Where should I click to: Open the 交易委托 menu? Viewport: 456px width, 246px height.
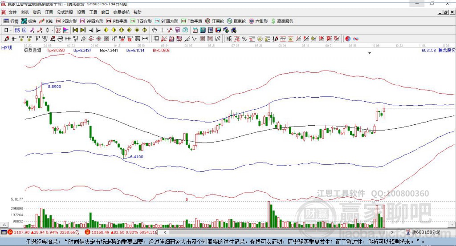[x=121, y=12]
